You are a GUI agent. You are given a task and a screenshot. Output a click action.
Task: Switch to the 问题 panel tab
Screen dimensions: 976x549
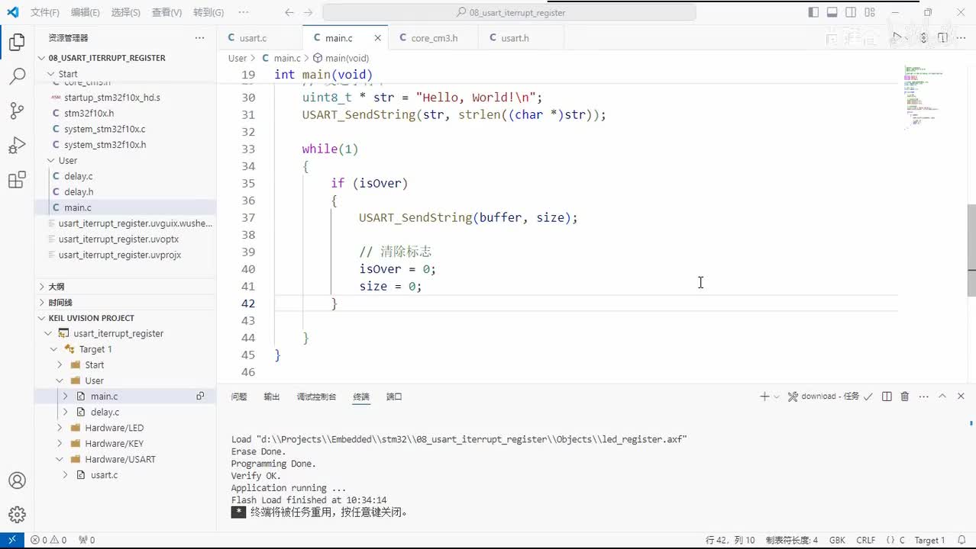(x=239, y=396)
